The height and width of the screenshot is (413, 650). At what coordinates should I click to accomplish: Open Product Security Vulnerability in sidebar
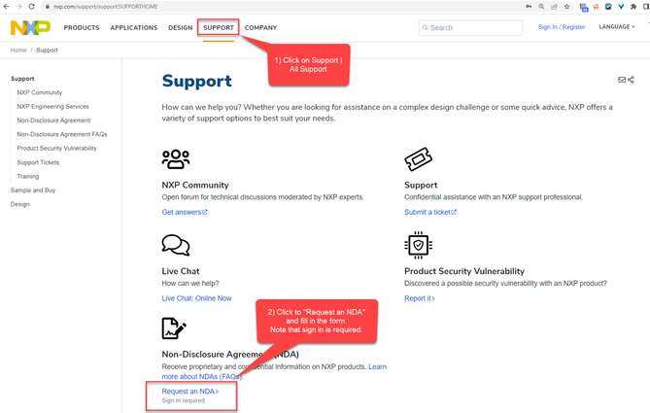tap(56, 148)
